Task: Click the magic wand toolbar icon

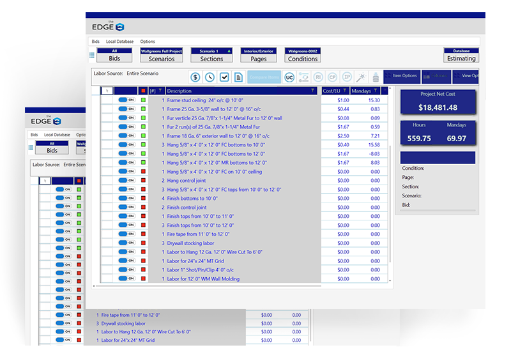Action: [361, 77]
